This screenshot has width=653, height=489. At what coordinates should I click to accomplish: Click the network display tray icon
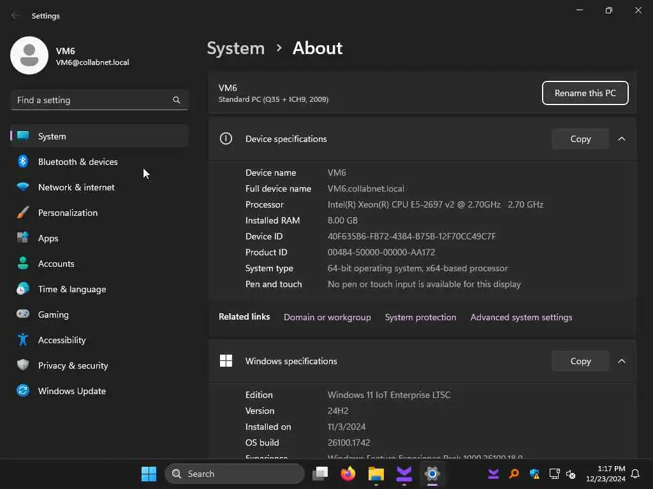[x=554, y=474]
